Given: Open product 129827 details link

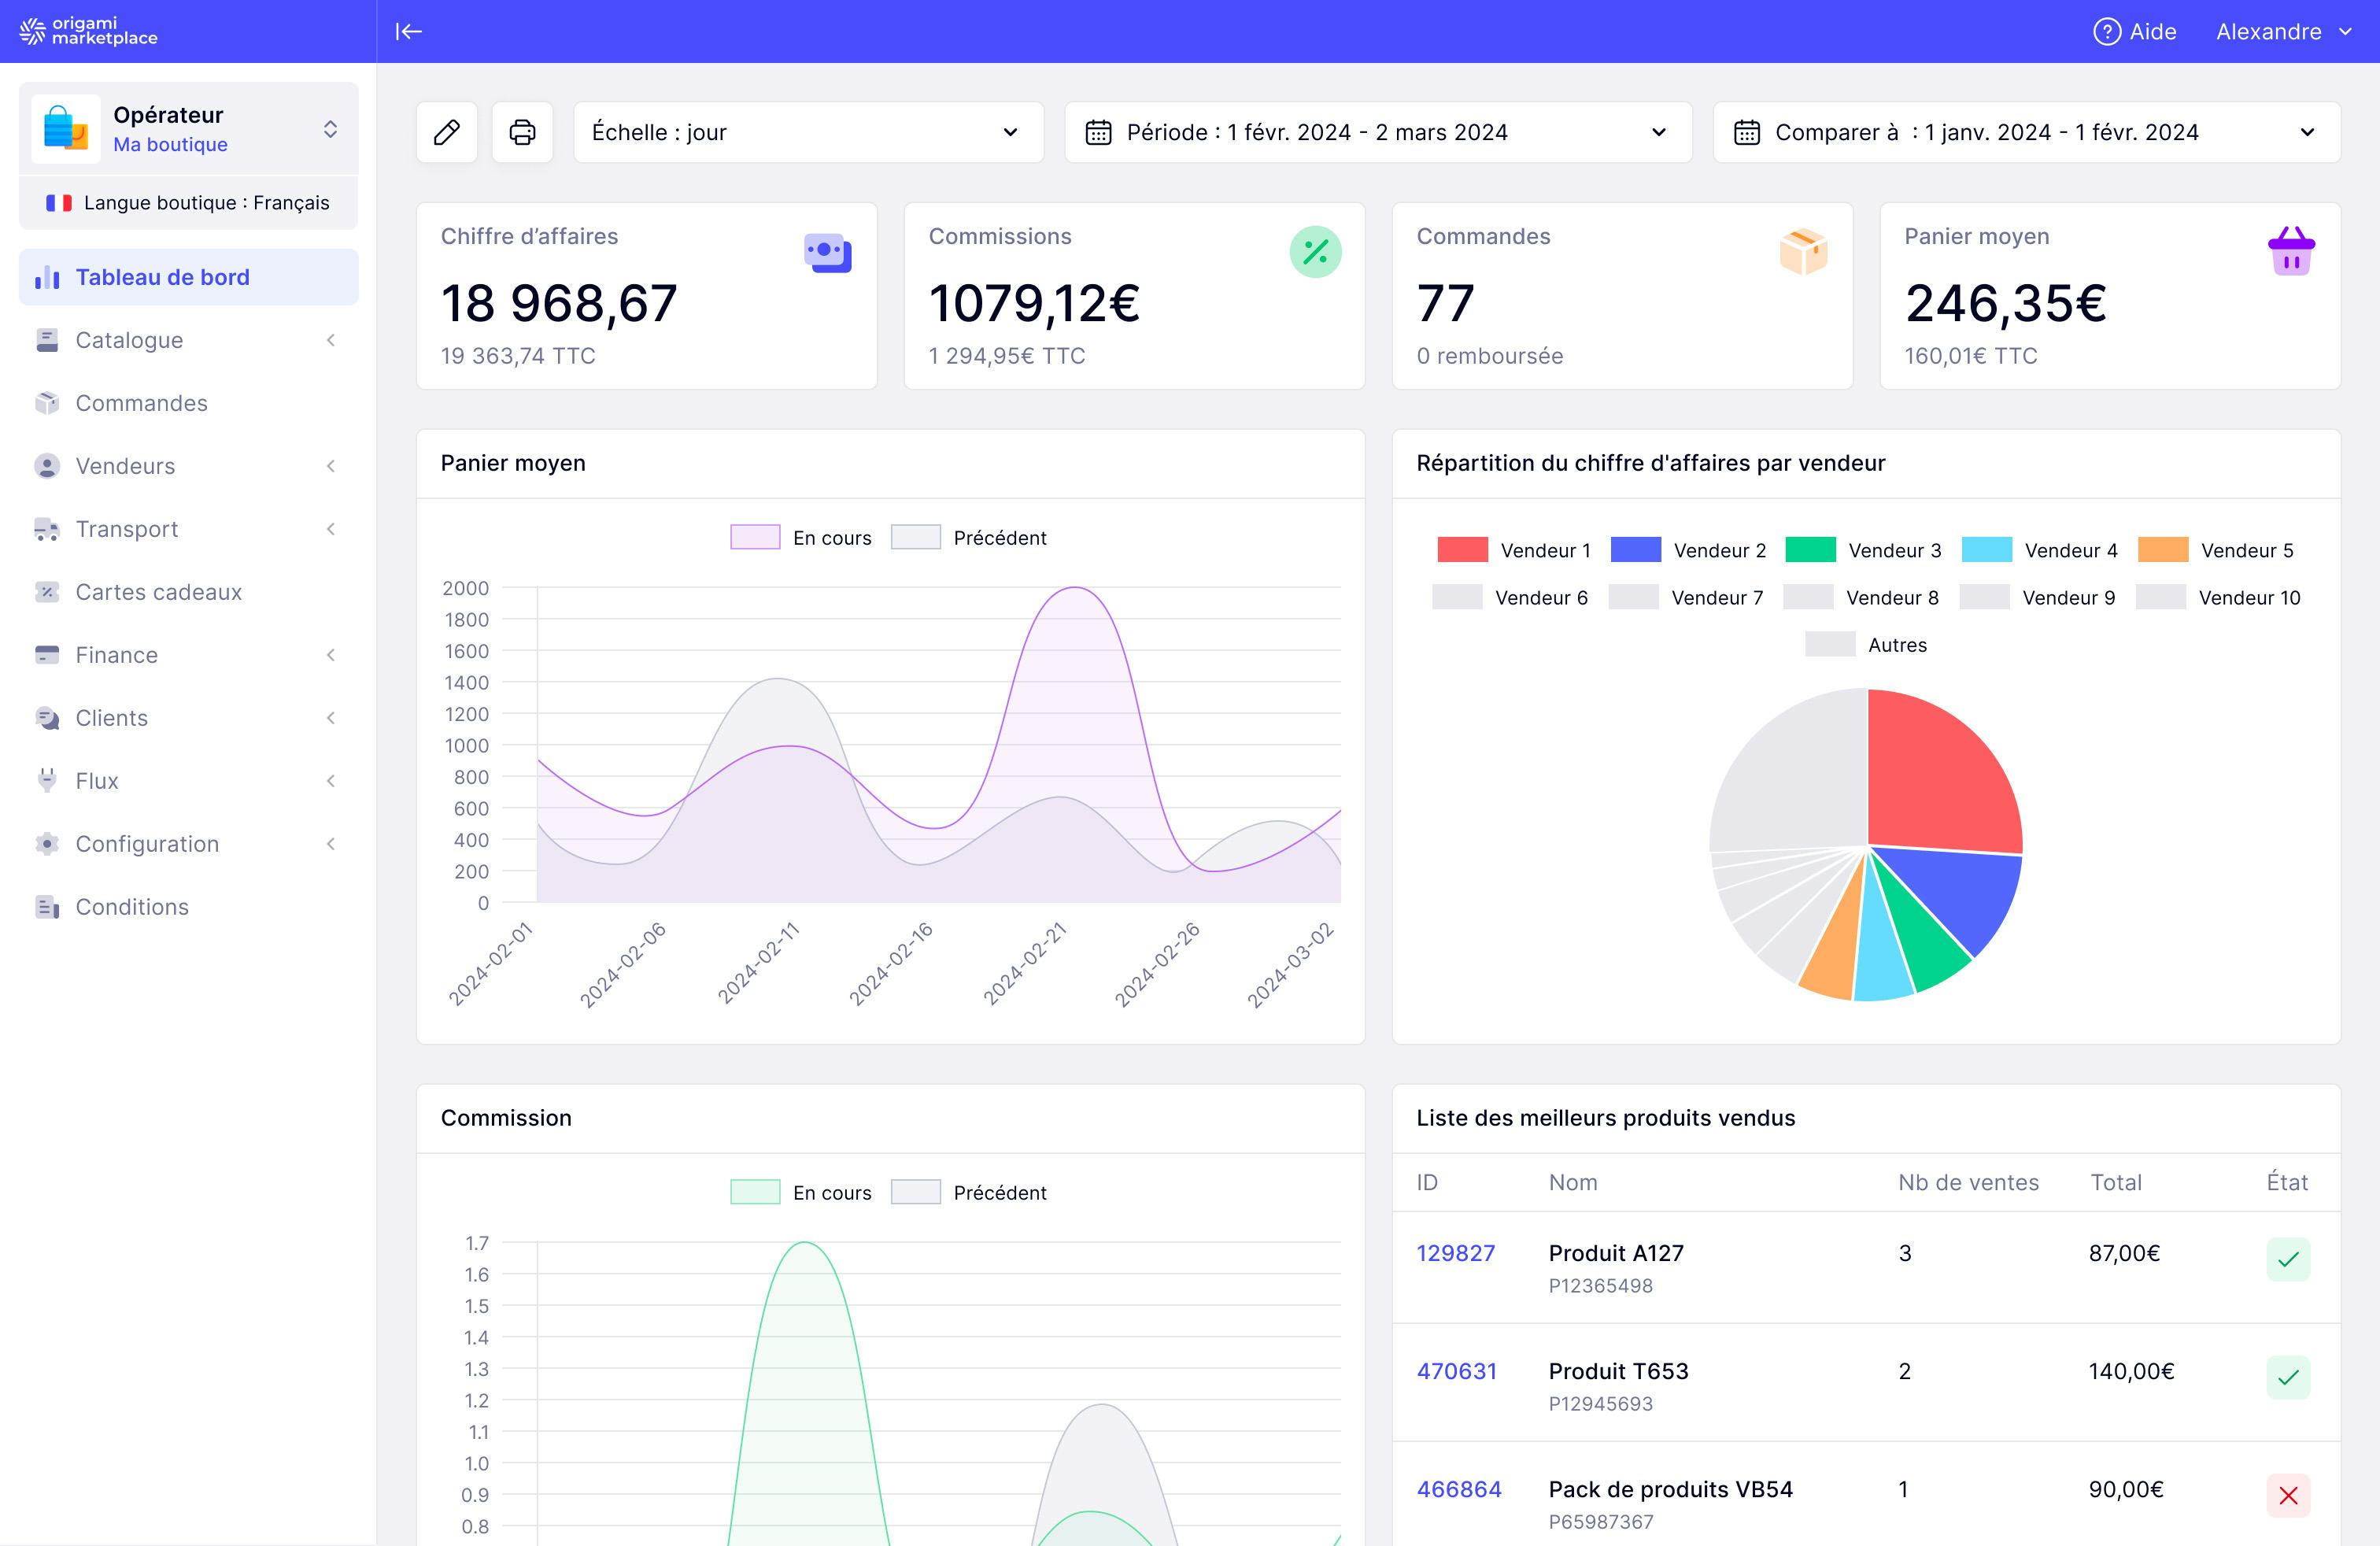Looking at the screenshot, I should click(x=1456, y=1252).
